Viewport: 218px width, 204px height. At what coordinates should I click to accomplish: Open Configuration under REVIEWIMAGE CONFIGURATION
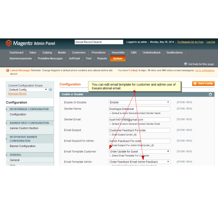pyautogui.click(x=18, y=114)
